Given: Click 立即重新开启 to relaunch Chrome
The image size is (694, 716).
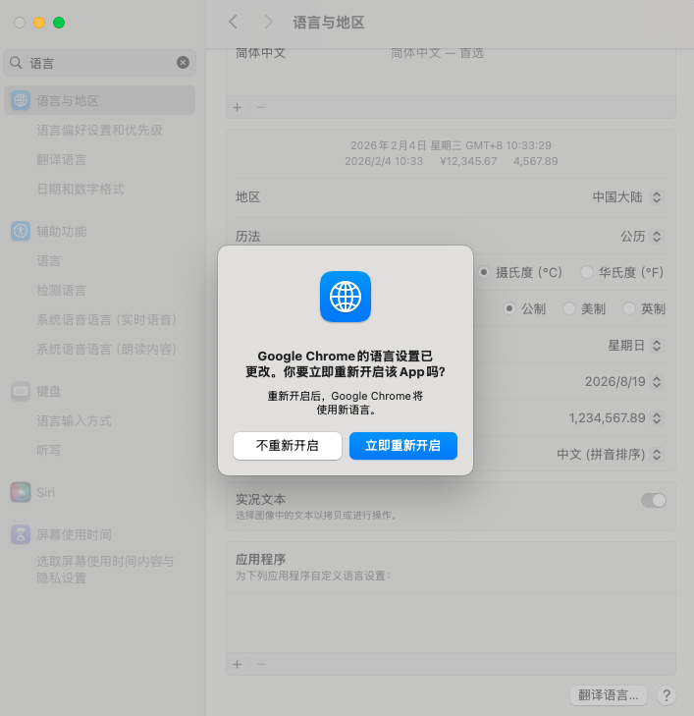Looking at the screenshot, I should pos(402,446).
